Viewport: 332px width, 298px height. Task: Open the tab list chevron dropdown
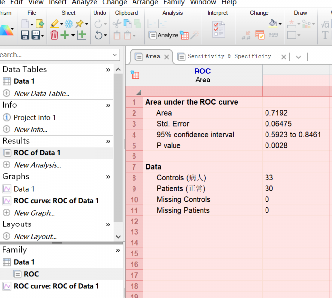(298, 57)
